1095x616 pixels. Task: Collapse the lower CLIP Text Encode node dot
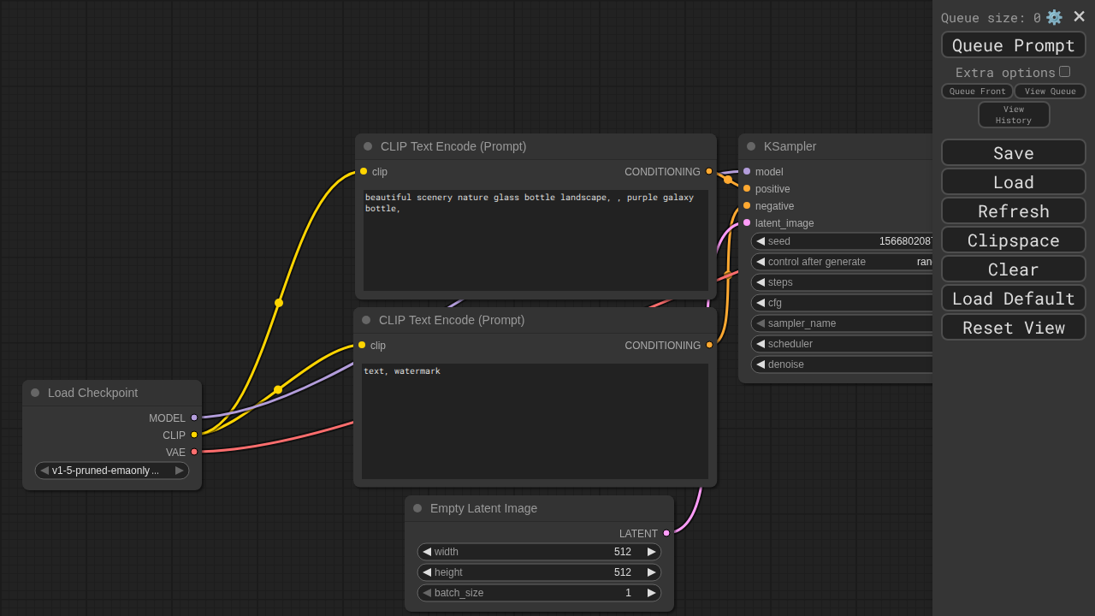(366, 320)
